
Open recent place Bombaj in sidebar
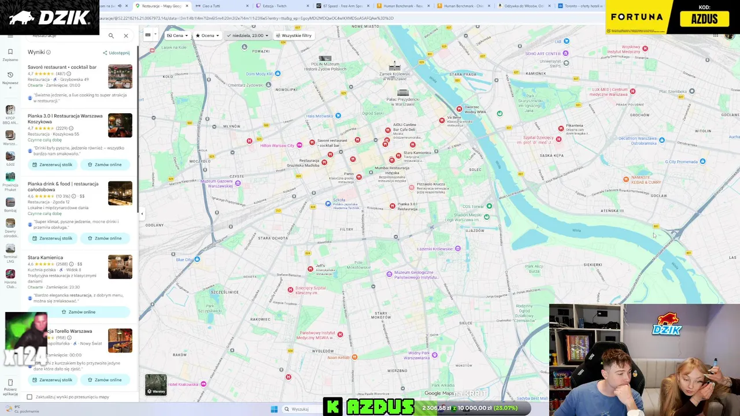(10, 202)
